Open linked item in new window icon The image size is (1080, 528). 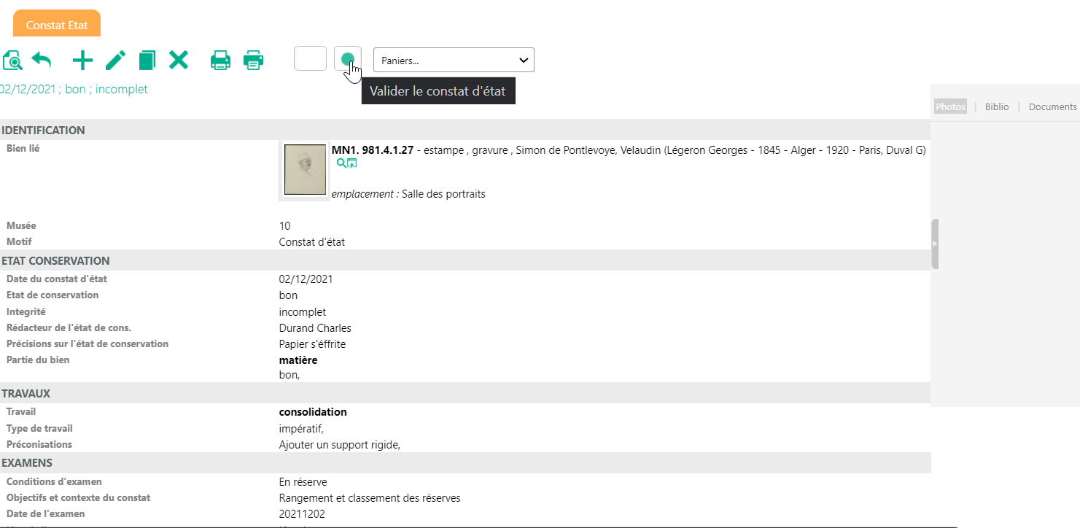[351, 163]
